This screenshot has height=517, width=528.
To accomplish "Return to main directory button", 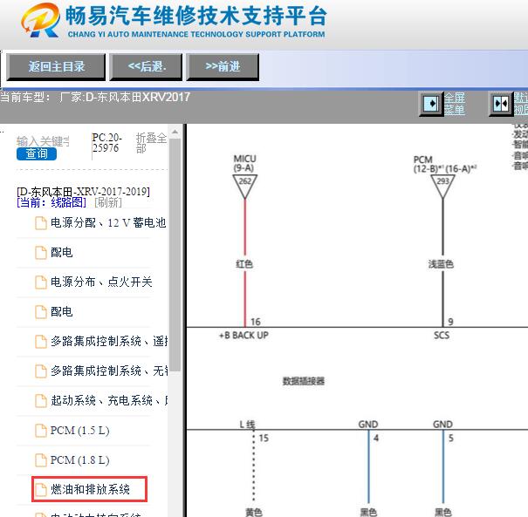I will (56, 66).
